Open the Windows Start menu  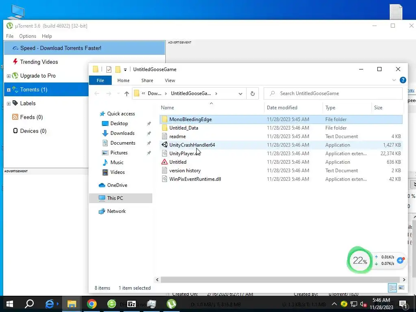(x=10, y=304)
